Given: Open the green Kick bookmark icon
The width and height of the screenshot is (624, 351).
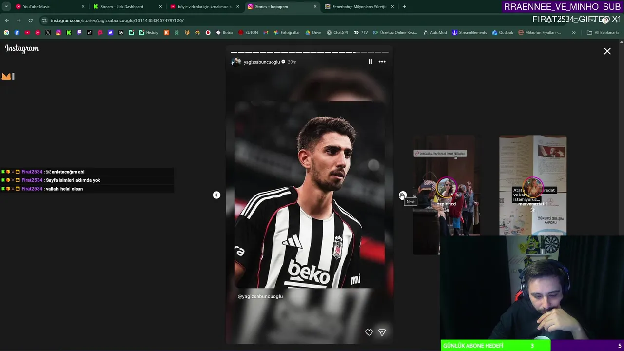Looking at the screenshot, I should tap(69, 33).
